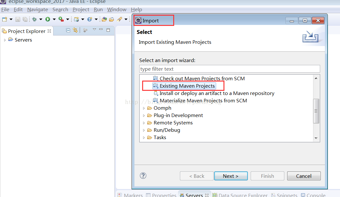Image resolution: width=340 pixels, height=197 pixels.
Task: Click the type filter text field
Action: [x=230, y=69]
